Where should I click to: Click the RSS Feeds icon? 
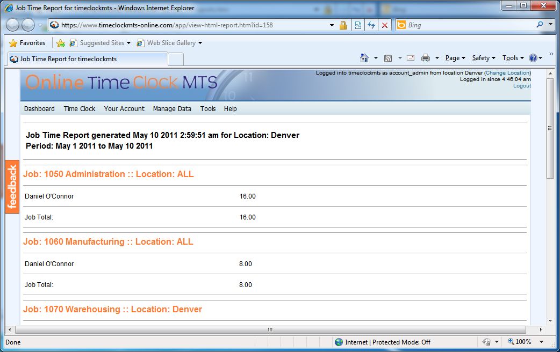(388, 58)
